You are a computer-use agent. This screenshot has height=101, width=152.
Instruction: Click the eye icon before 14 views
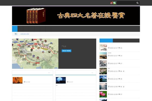(119, 56)
